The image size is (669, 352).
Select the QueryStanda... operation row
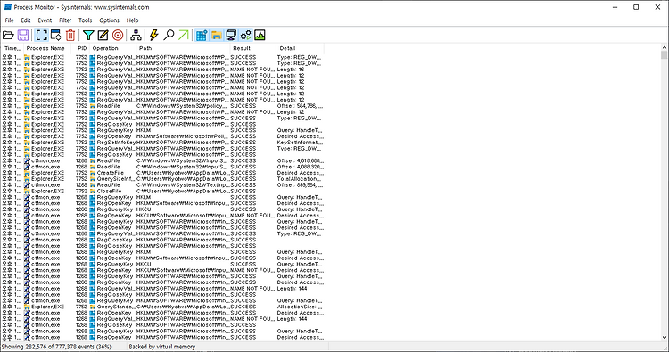pos(162,307)
